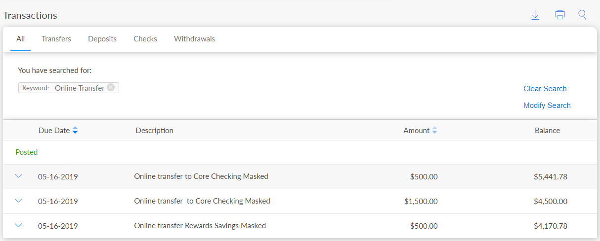The width and height of the screenshot is (600, 241).
Task: Click the download transactions icon
Action: tap(535, 15)
